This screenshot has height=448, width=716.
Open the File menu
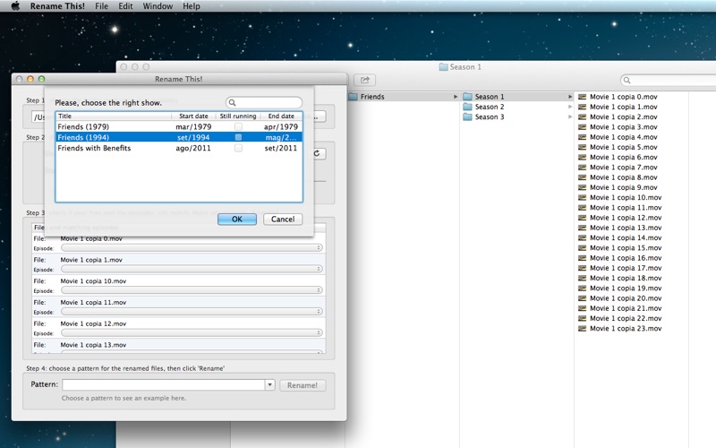tap(101, 6)
